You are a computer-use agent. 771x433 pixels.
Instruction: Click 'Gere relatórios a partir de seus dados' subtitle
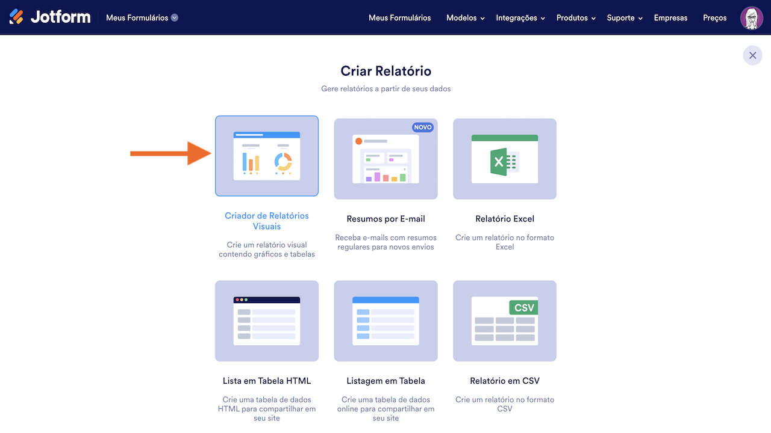click(385, 88)
